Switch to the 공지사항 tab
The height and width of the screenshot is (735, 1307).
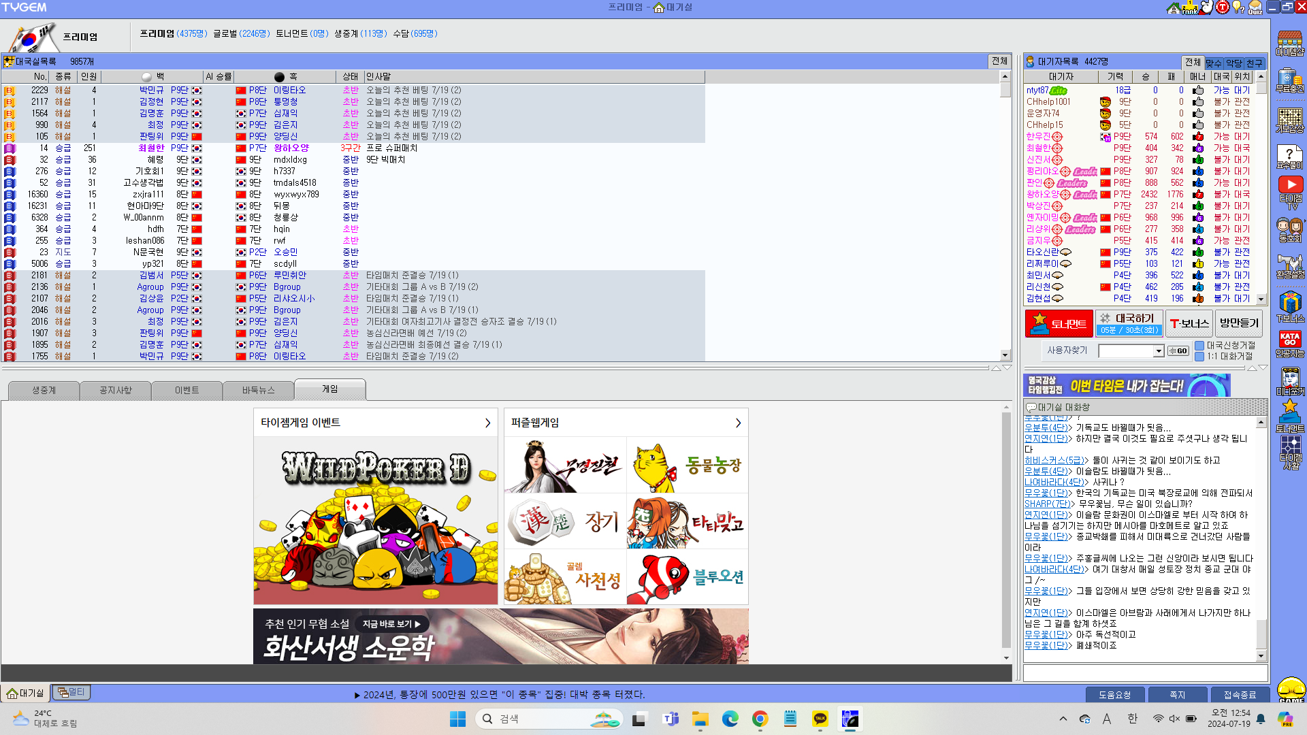click(x=116, y=391)
